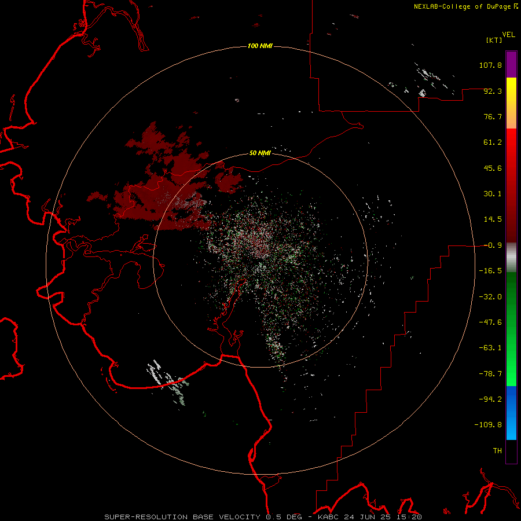Select the 45.6 velocity scale value
Screen dimensions: 521x521
pyautogui.click(x=493, y=168)
